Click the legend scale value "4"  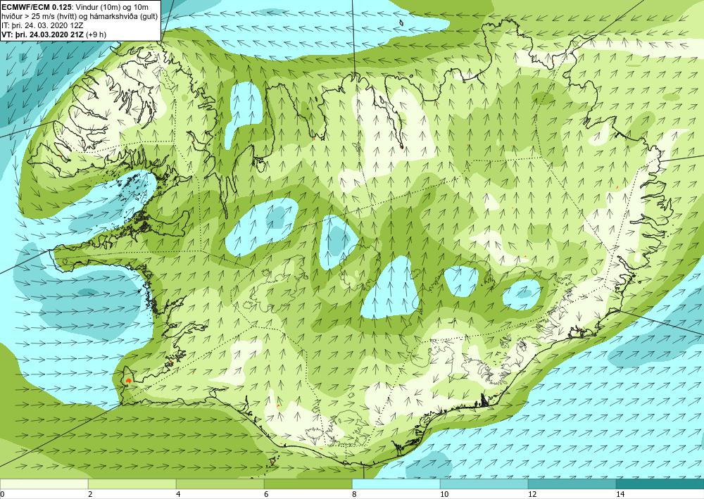point(178,494)
